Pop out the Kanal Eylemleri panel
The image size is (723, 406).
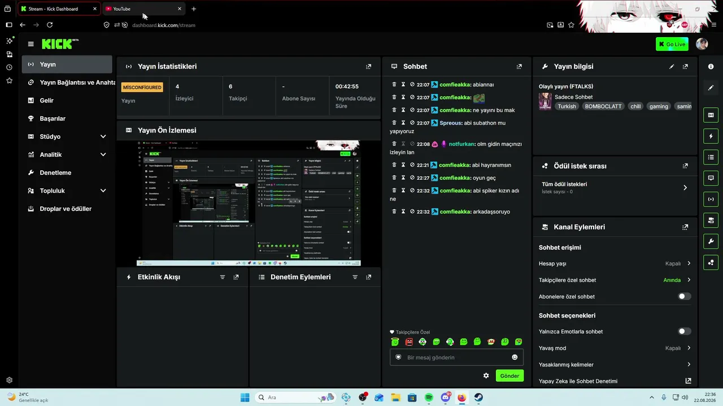[x=685, y=227]
